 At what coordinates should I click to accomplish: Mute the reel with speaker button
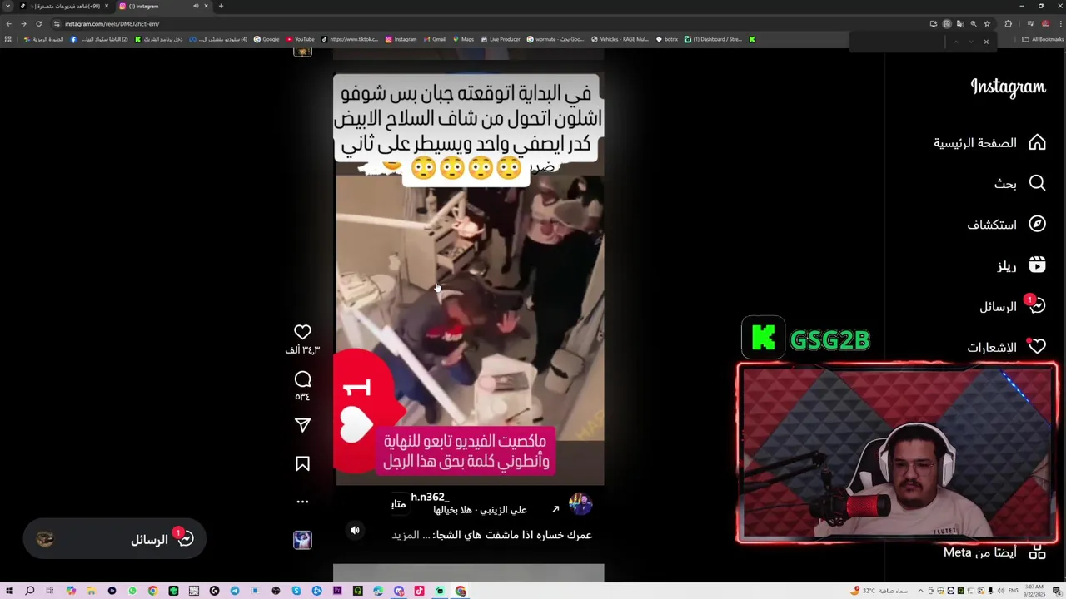tap(355, 530)
